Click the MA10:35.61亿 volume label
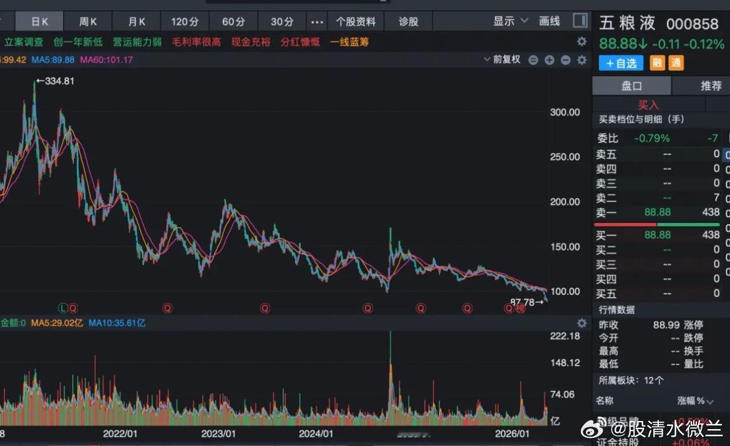This screenshot has height=446, width=730. (117, 323)
